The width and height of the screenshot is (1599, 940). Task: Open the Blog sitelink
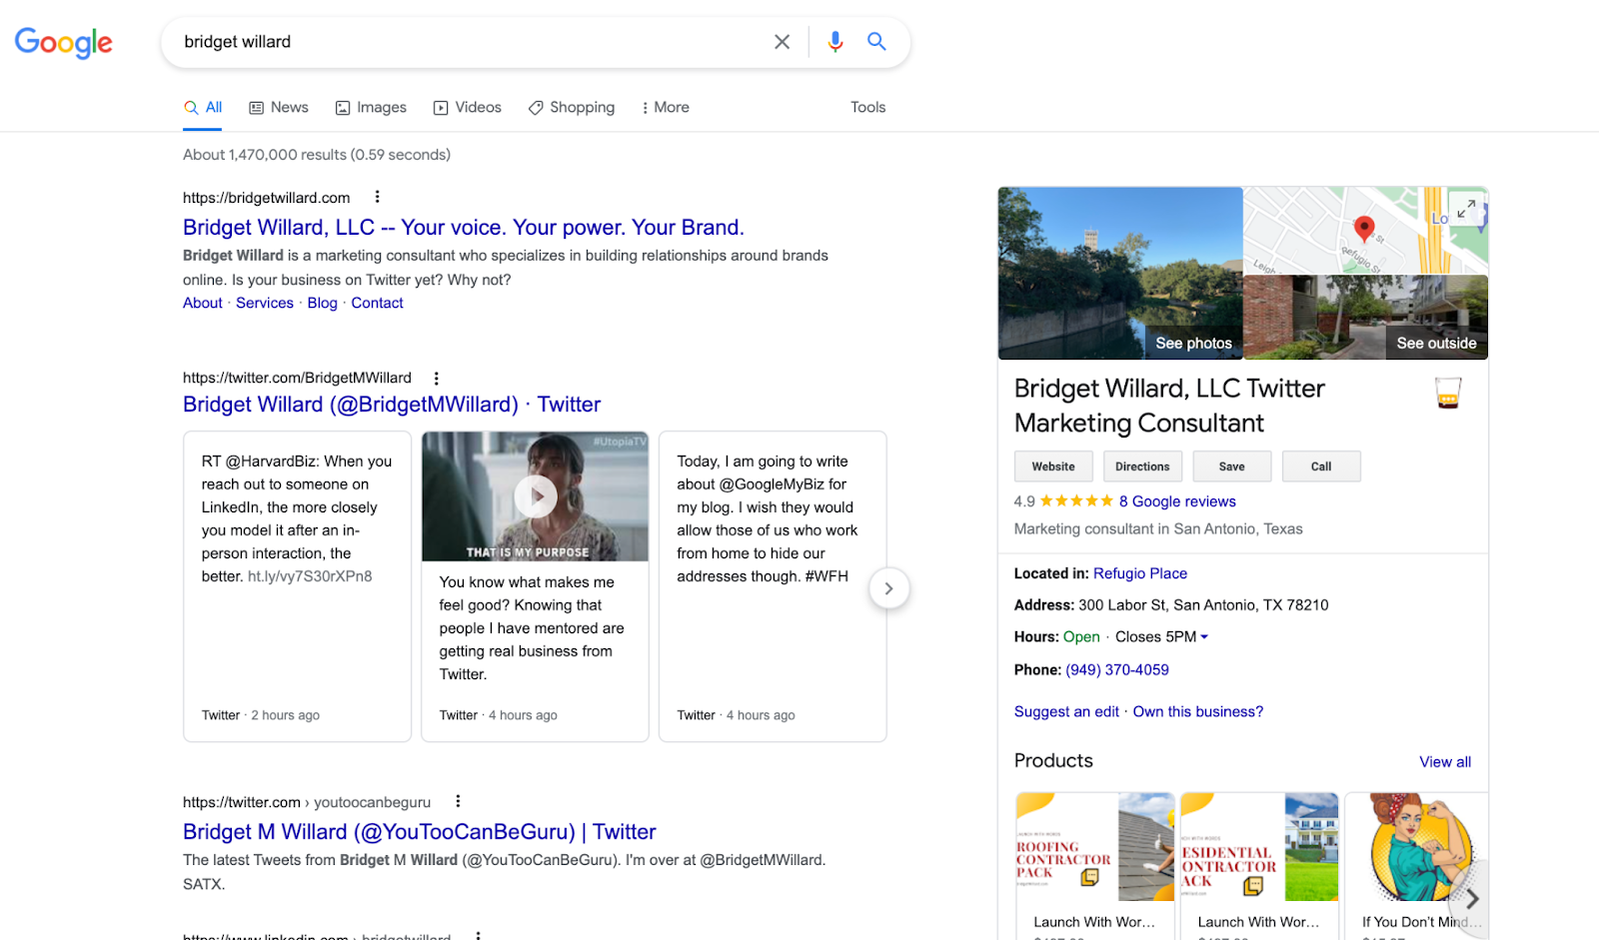point(322,303)
